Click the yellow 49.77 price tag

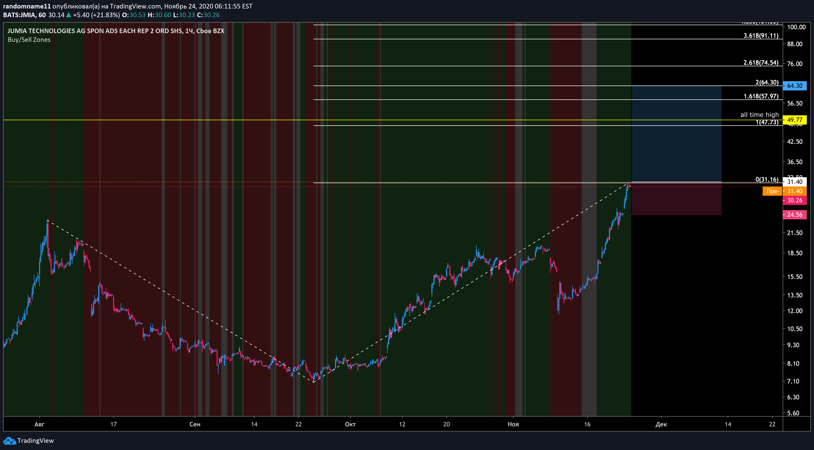click(794, 120)
